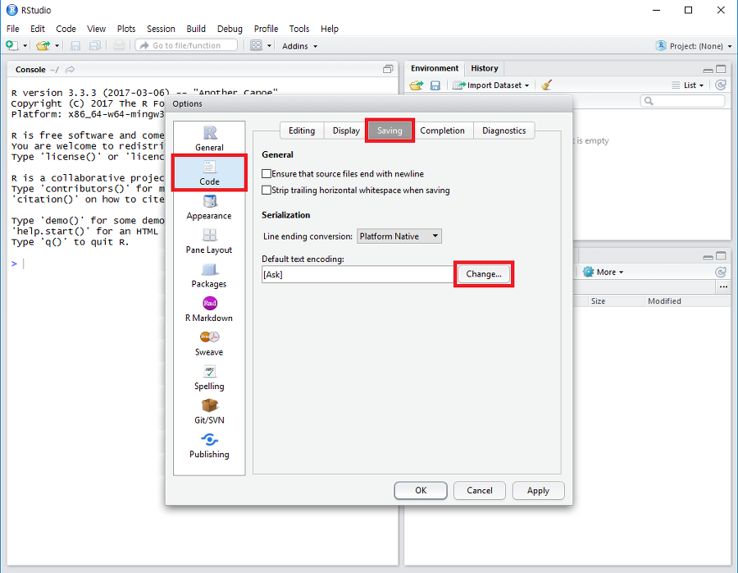738x573 pixels.
Task: Open the recent files dropdown arrow
Action: coord(57,46)
